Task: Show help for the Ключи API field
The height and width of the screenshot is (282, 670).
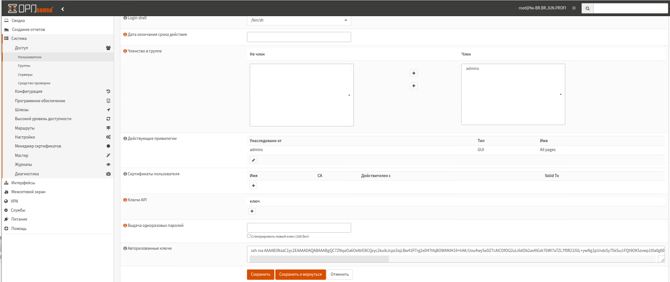Action: [x=125, y=200]
